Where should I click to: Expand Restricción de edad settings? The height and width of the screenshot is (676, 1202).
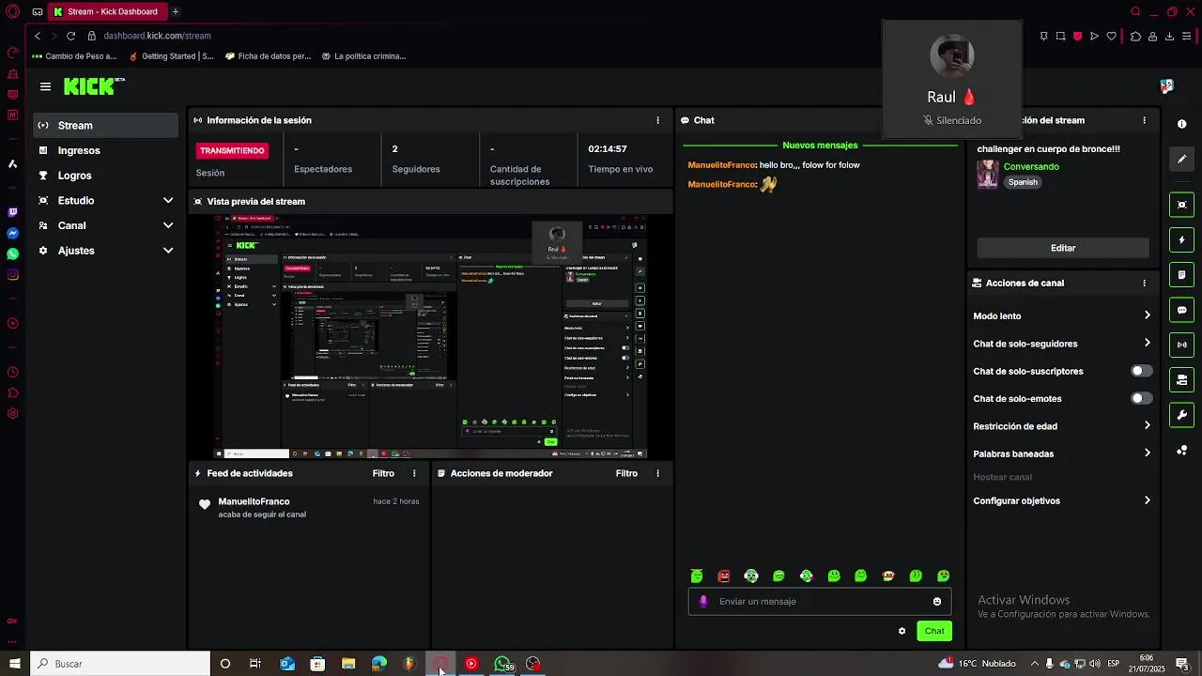coord(1147,425)
